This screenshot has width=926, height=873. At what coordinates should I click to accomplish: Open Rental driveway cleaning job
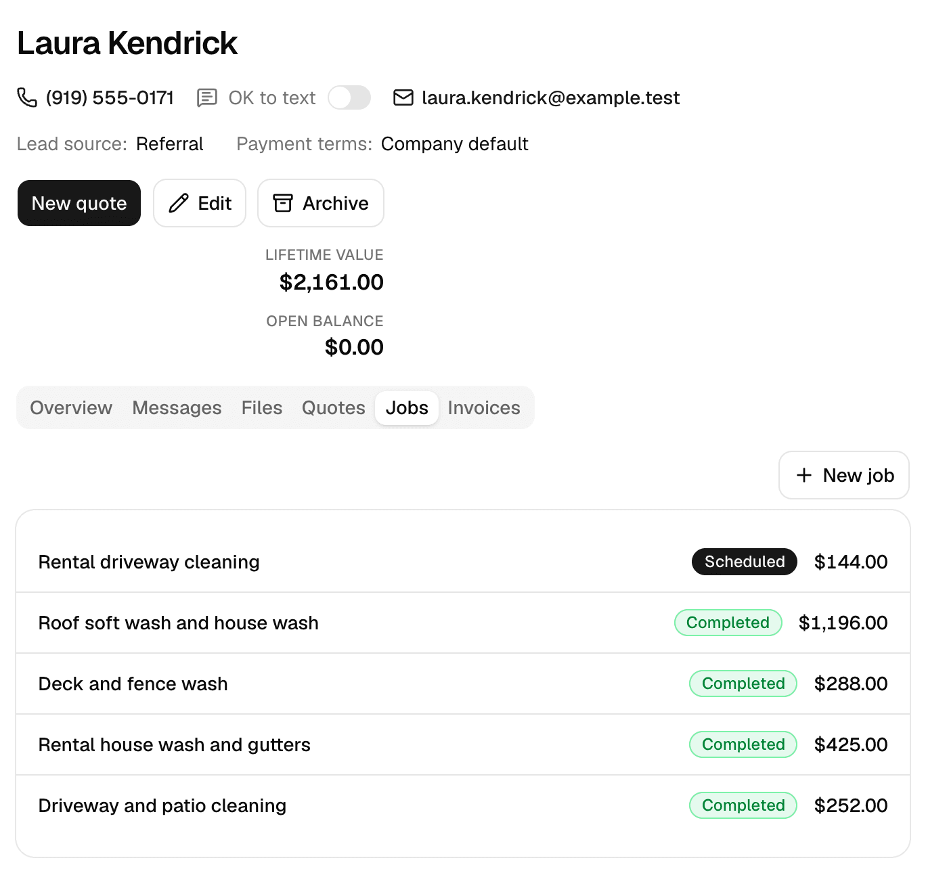[x=463, y=562]
